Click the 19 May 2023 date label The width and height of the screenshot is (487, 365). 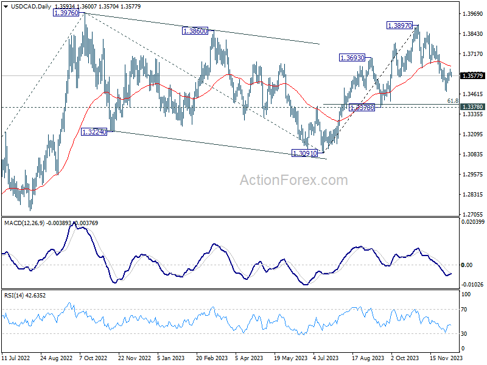290,358
